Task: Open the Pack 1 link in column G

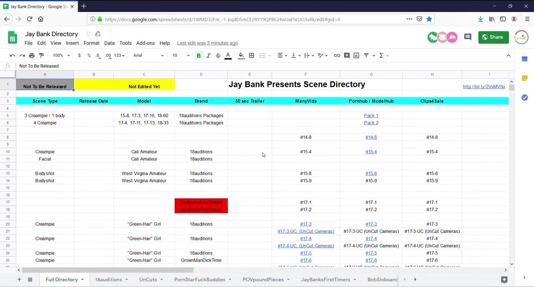Action: 371,115
